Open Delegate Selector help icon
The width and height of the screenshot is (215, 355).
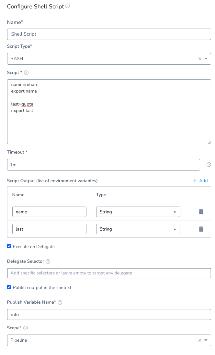click(48, 261)
